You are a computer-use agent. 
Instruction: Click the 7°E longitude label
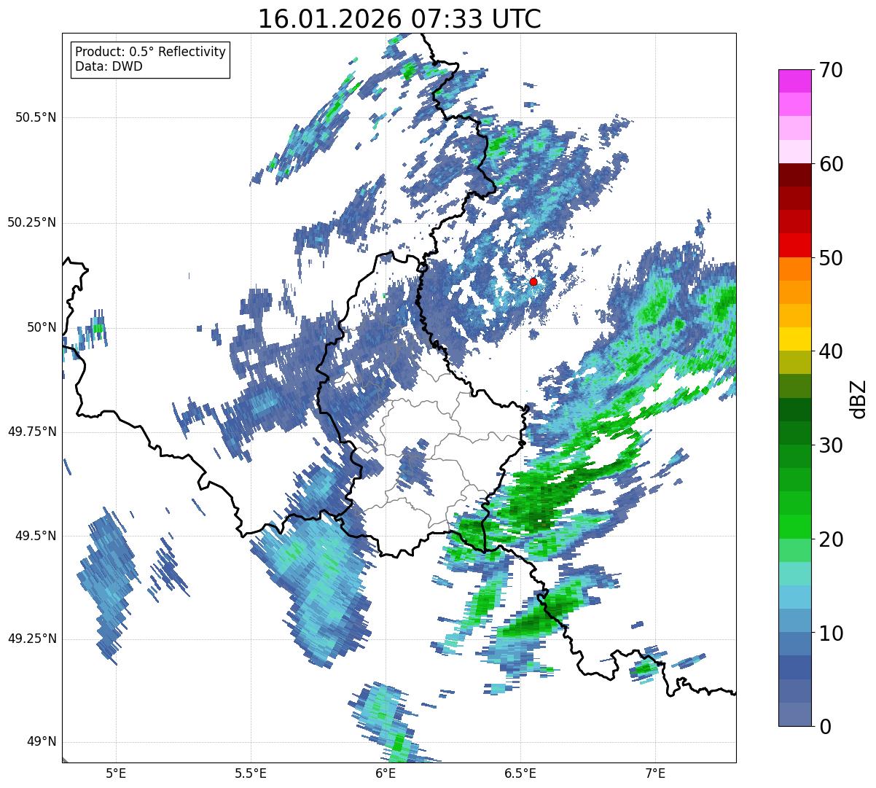click(x=655, y=773)
